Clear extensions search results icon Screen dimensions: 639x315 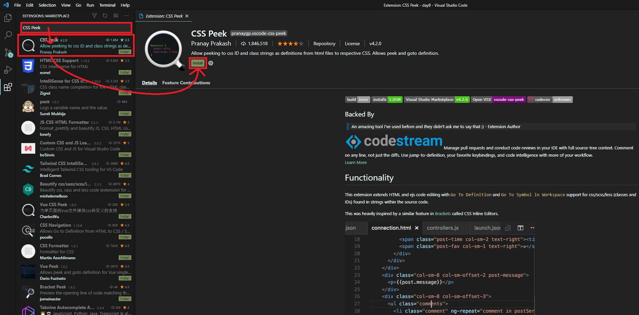click(x=116, y=16)
